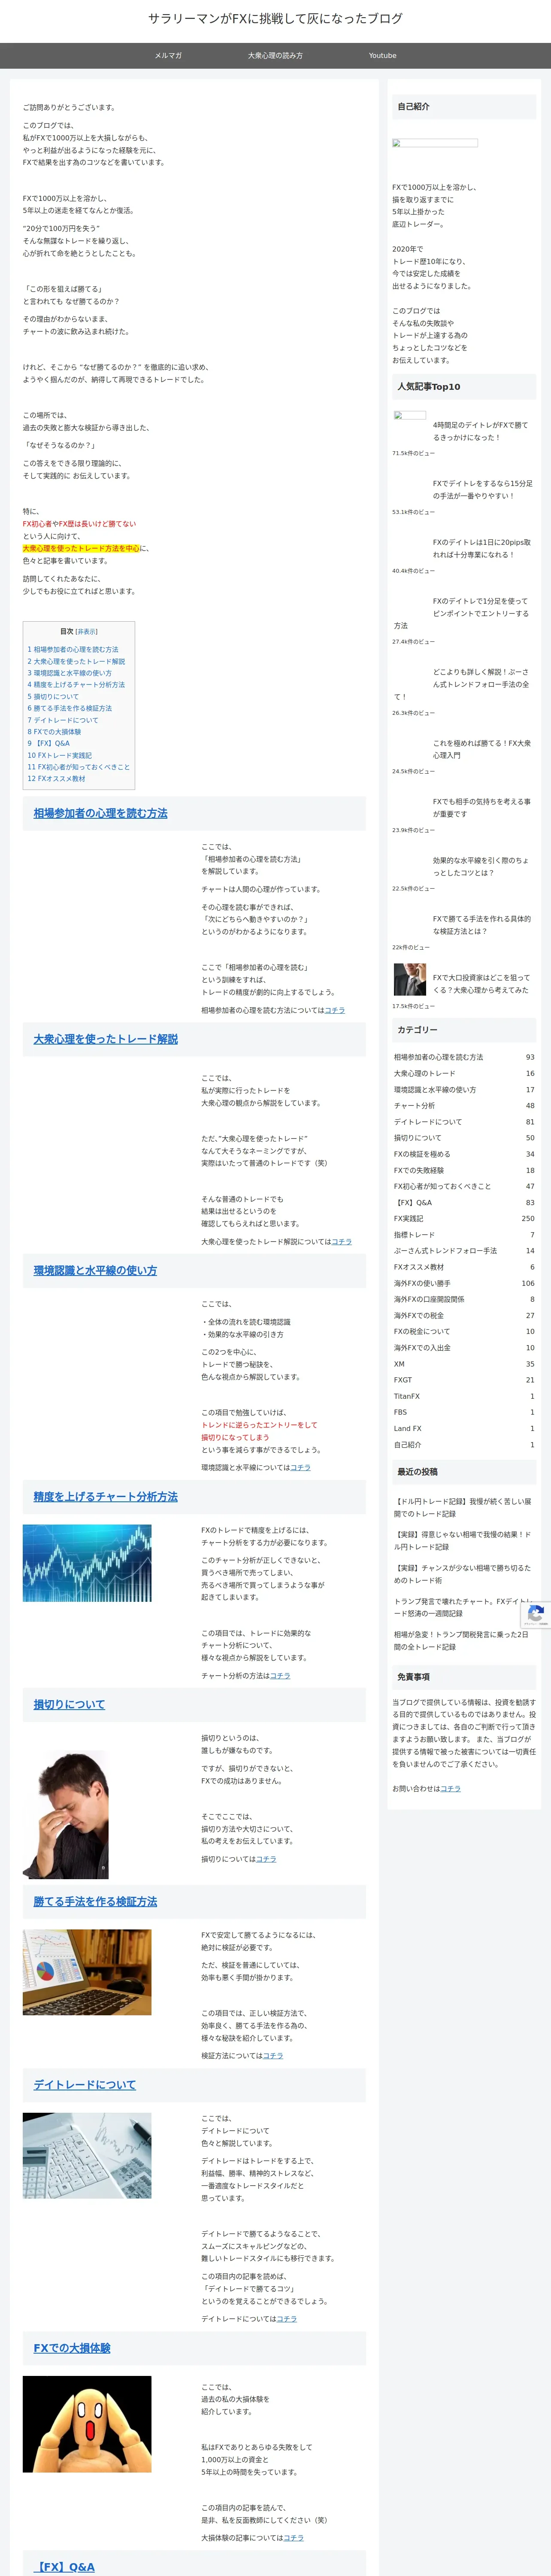Click businessman thumbnail in popular articles
Image resolution: width=551 pixels, height=2576 pixels.
click(x=409, y=979)
